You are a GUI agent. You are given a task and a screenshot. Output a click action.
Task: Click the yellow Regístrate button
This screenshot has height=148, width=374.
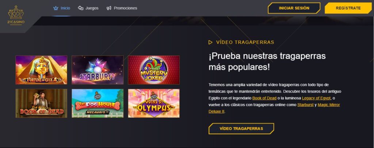coord(348,8)
